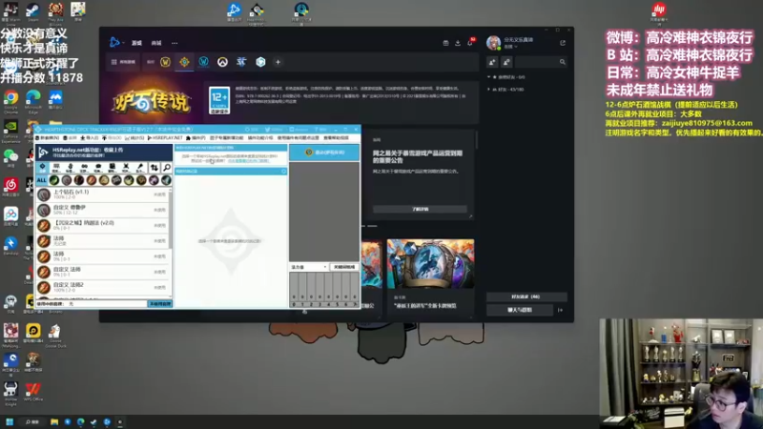Filter decks by the last class icon (Warrior)
763x429 pixels.
point(166,180)
